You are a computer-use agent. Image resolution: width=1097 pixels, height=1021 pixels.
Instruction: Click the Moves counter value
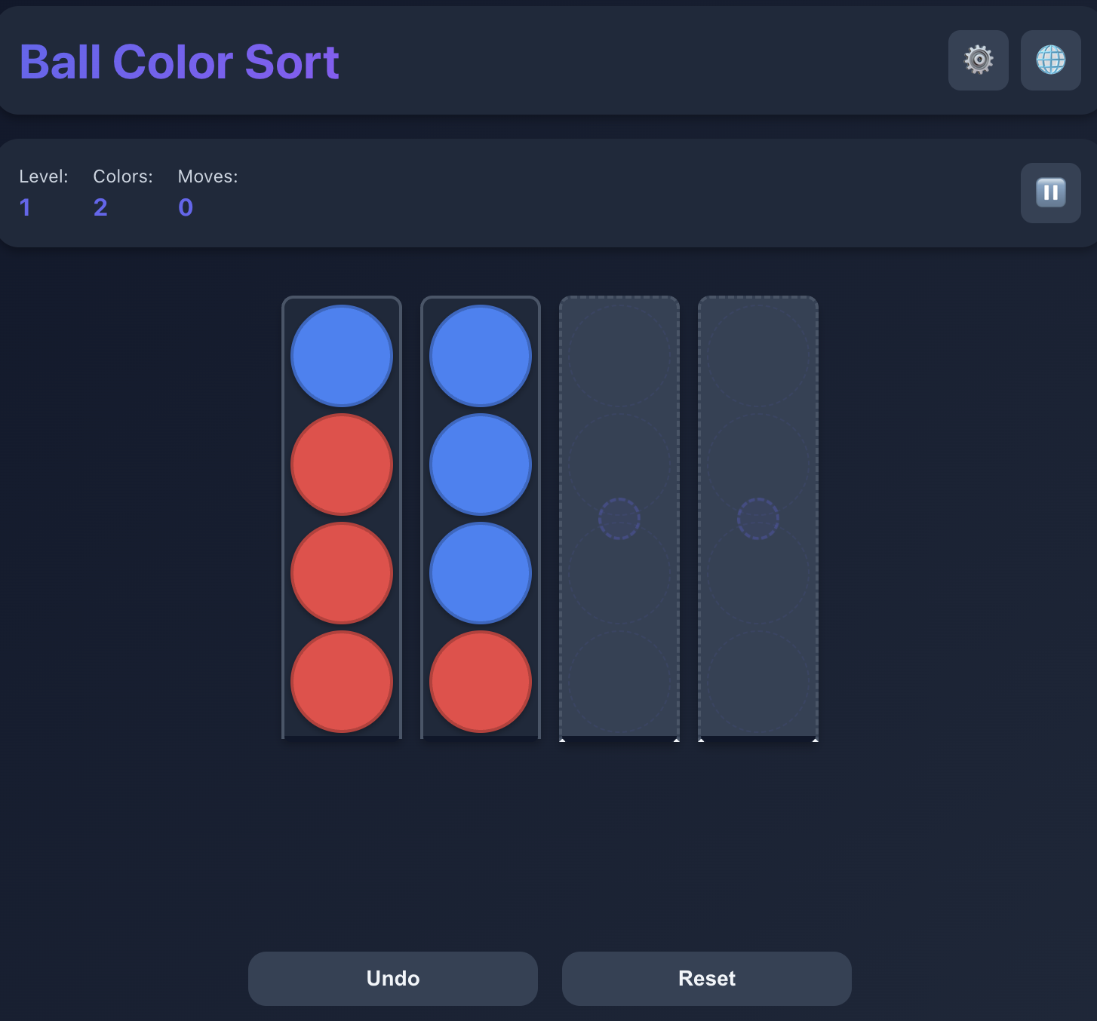[186, 207]
